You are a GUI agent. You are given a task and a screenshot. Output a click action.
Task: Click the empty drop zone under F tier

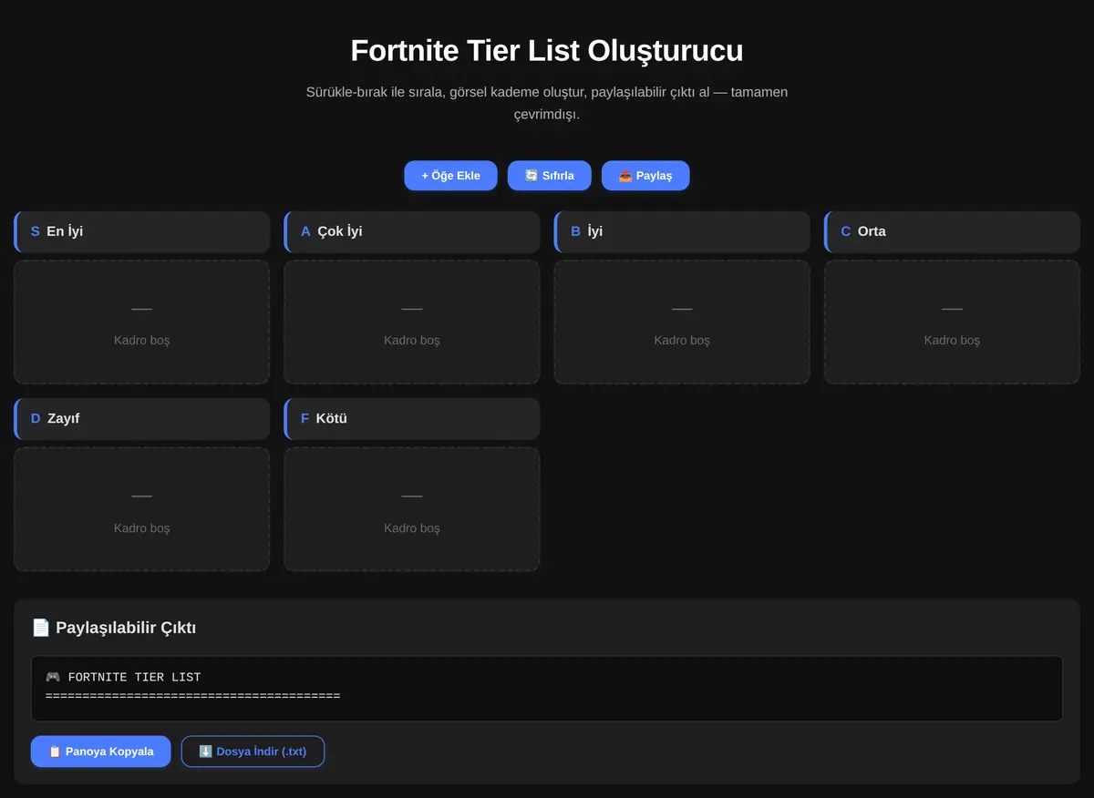point(412,509)
